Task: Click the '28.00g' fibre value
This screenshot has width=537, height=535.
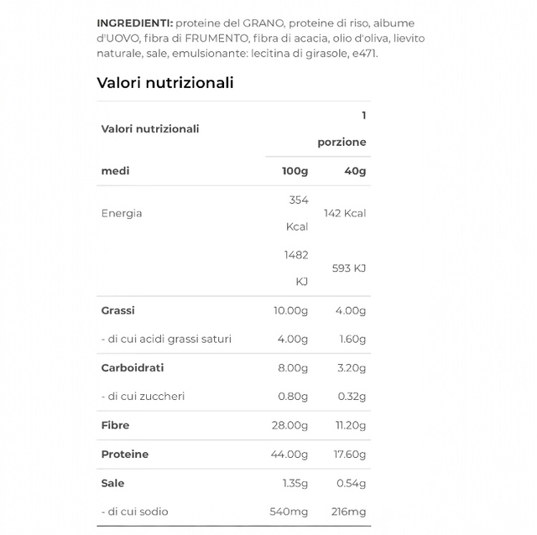Action: (289, 425)
